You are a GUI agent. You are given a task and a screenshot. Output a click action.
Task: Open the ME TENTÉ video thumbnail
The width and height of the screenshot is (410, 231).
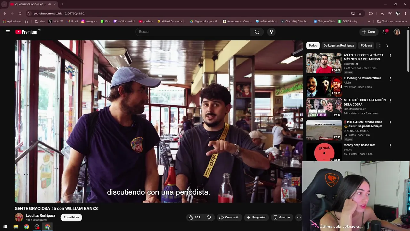[x=324, y=108]
